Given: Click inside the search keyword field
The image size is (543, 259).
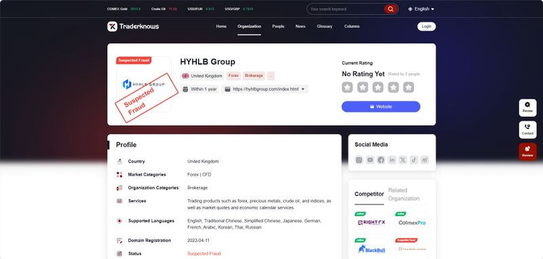Looking at the screenshot, I should 345,9.
